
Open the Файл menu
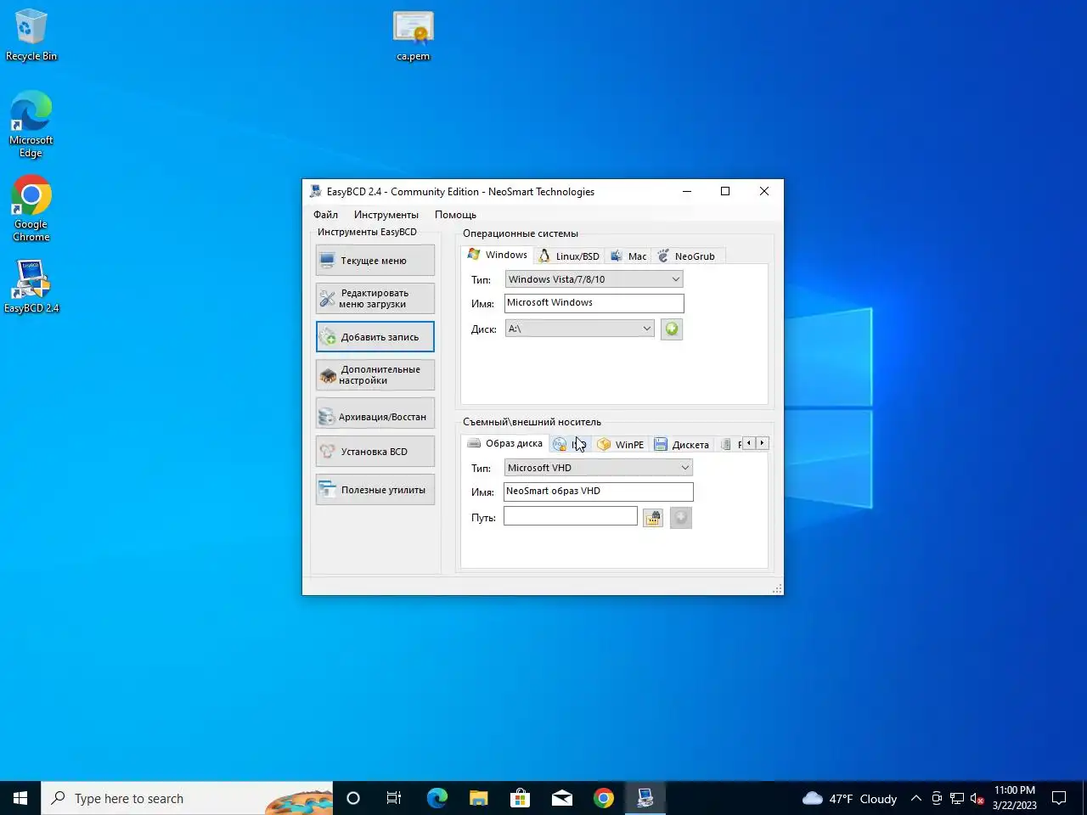pos(325,215)
